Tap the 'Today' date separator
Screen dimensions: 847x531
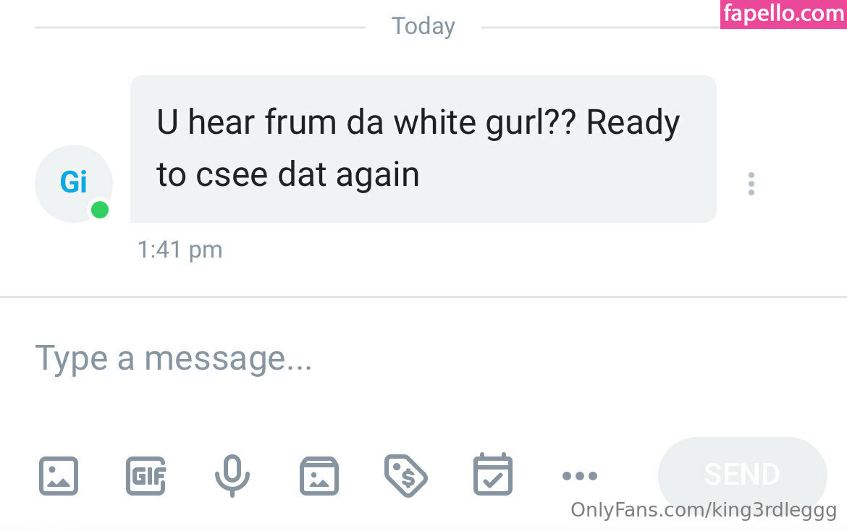pyautogui.click(x=423, y=27)
